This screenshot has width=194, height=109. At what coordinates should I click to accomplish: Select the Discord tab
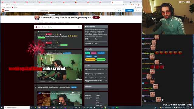pyautogui.click(x=41, y=22)
